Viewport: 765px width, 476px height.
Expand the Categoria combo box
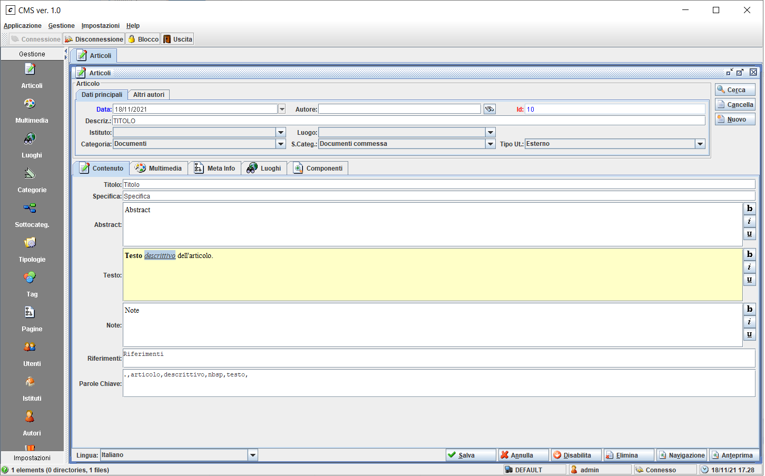281,144
